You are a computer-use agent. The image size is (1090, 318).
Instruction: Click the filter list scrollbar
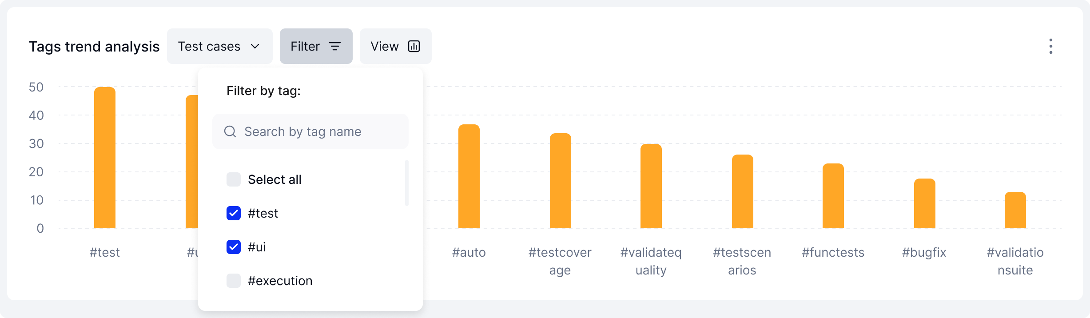(x=407, y=183)
